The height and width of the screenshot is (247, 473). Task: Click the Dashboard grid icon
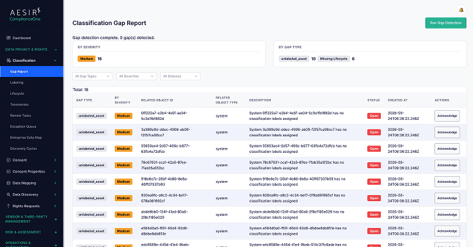[9, 38]
